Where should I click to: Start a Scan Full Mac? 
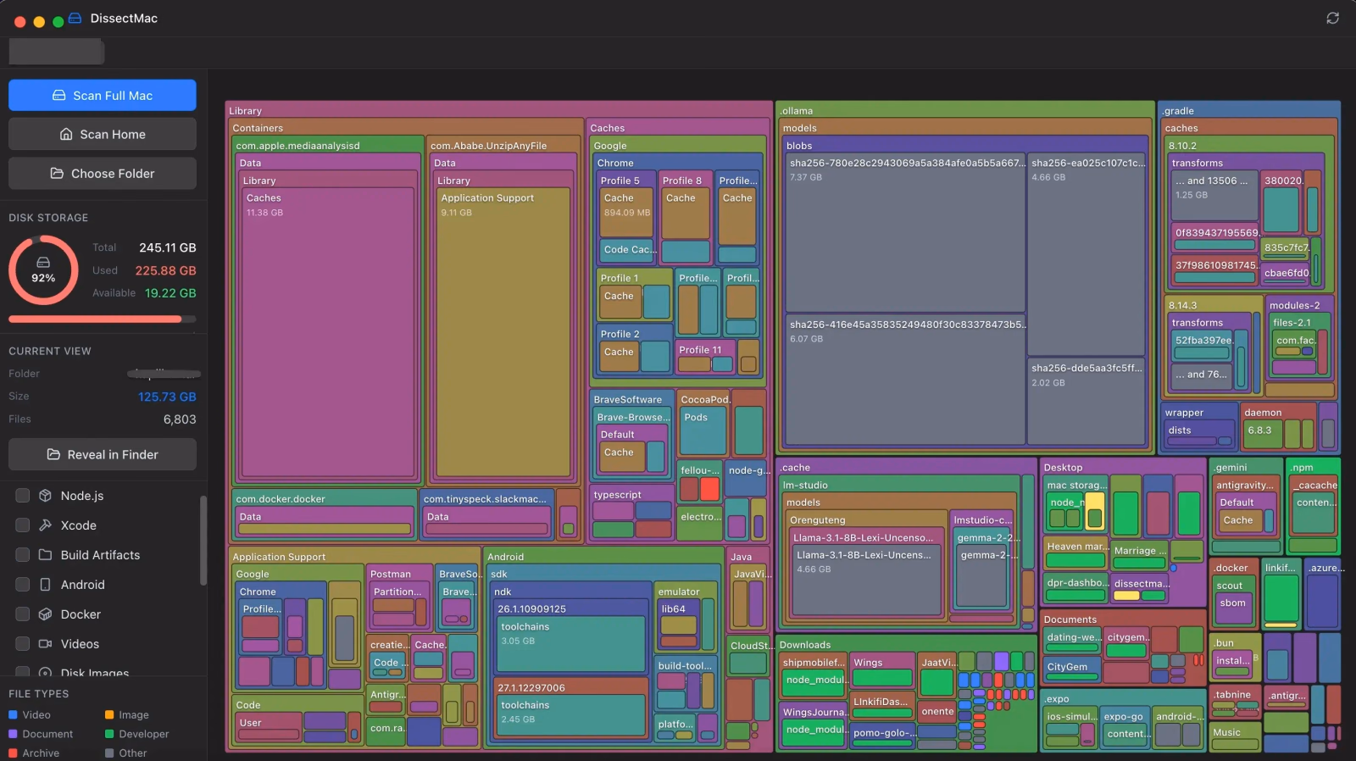[x=103, y=96]
